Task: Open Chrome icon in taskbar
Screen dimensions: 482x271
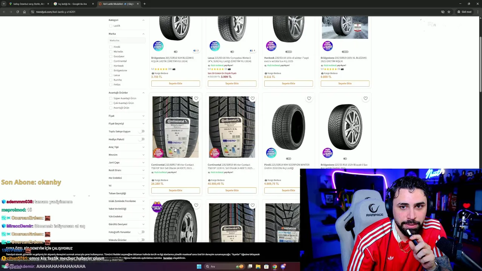Action: tap(275, 266)
